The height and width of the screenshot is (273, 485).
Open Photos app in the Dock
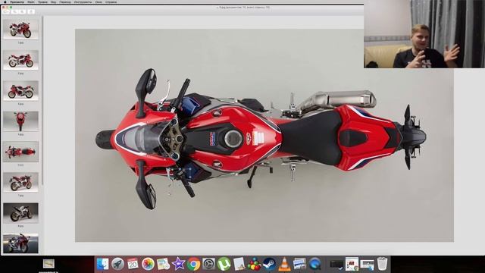(x=148, y=264)
